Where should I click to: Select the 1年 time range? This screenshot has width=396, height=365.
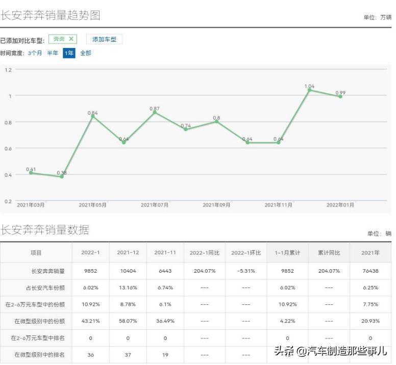click(69, 53)
